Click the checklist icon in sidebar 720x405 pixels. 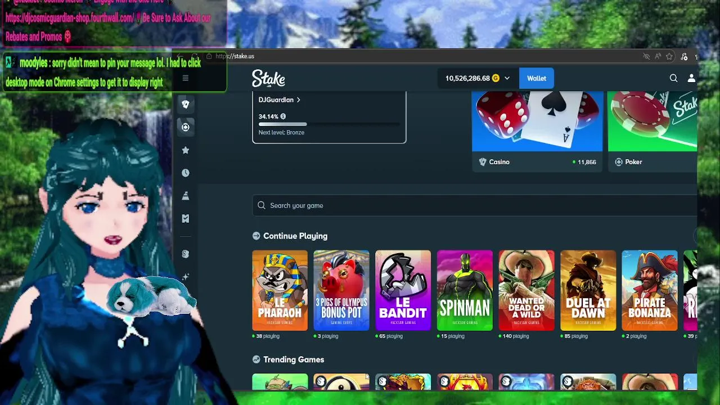(186, 219)
